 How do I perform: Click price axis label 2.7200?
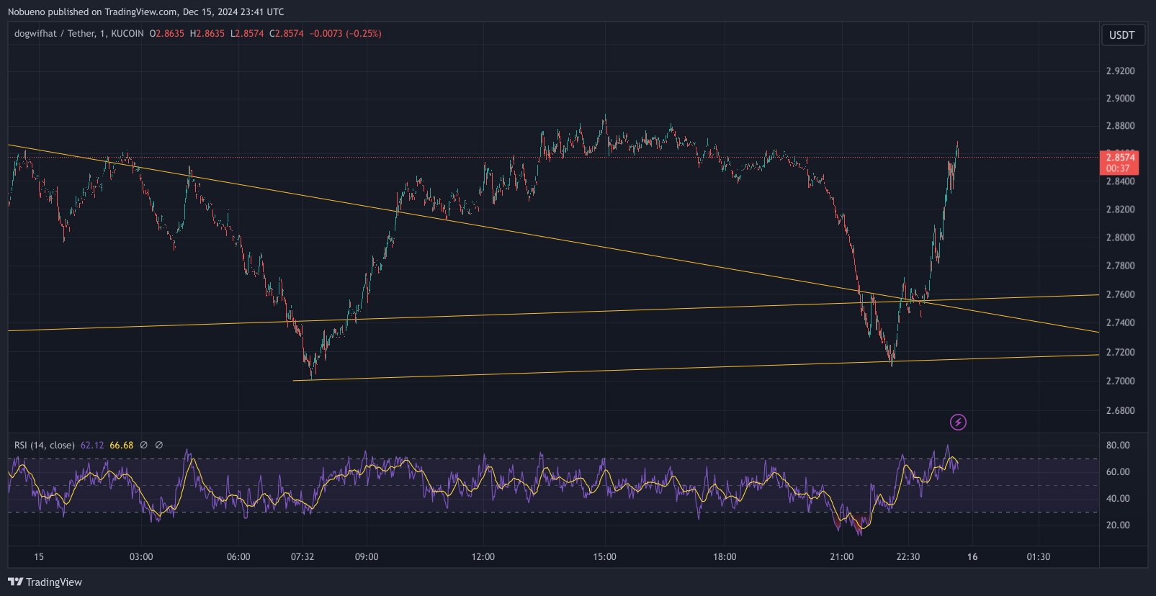(x=1120, y=351)
